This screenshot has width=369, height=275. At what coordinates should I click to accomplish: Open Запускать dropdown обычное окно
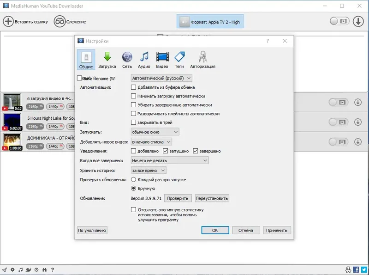click(155, 132)
